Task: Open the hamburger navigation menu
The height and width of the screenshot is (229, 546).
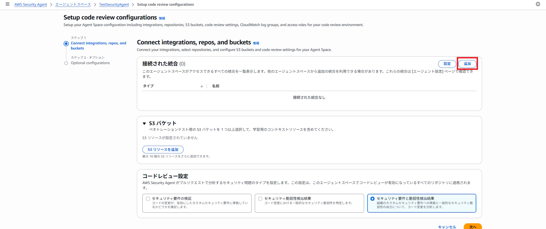Action: pyautogui.click(x=7, y=4)
